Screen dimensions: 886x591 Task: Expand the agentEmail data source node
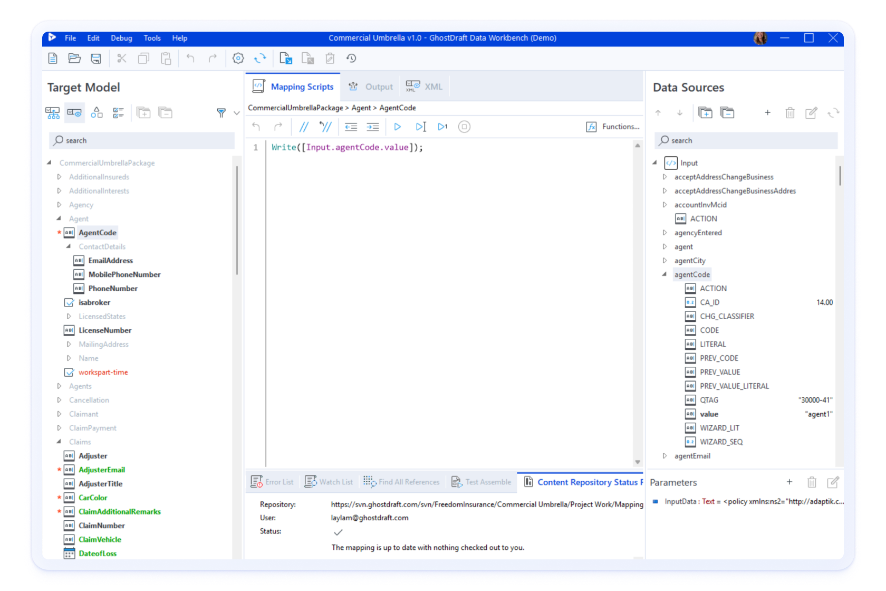tap(664, 456)
